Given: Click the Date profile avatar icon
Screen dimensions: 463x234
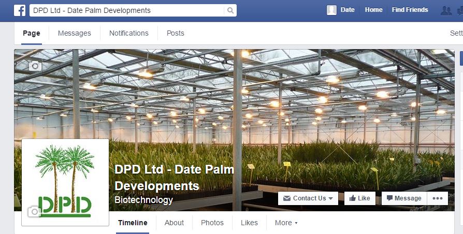Looking at the screenshot, I should pos(331,10).
